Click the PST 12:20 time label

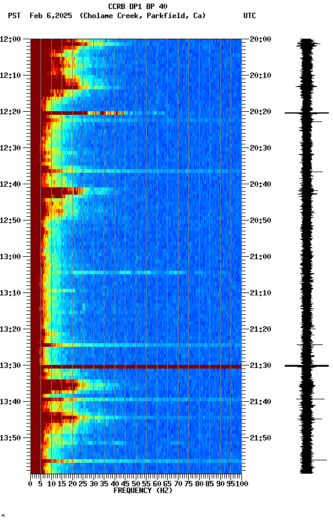(10, 112)
